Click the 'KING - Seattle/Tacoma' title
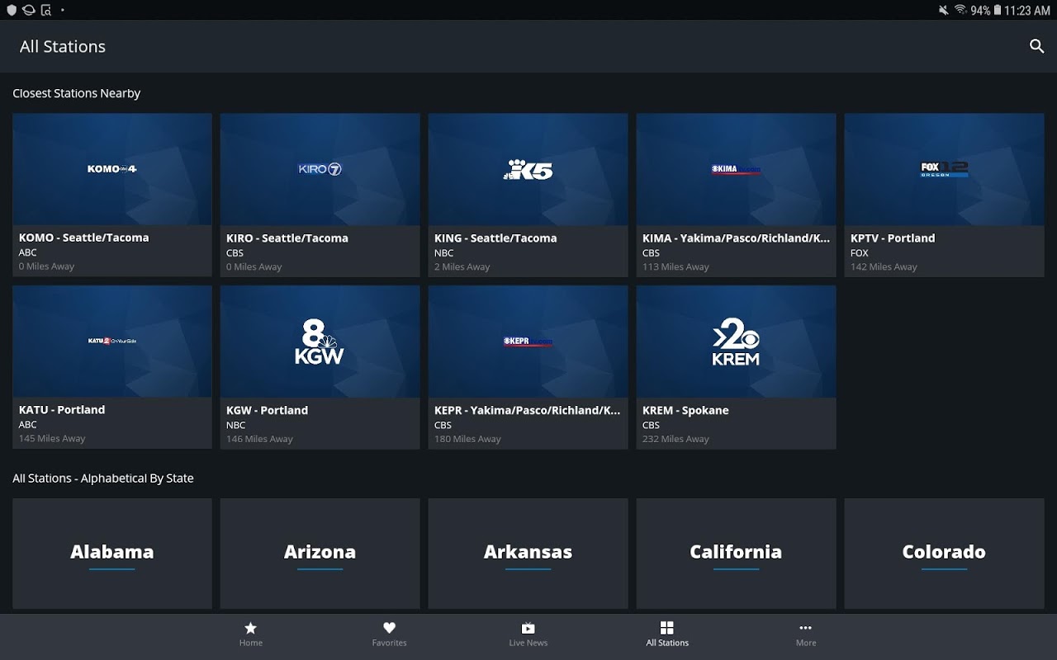 coord(495,238)
